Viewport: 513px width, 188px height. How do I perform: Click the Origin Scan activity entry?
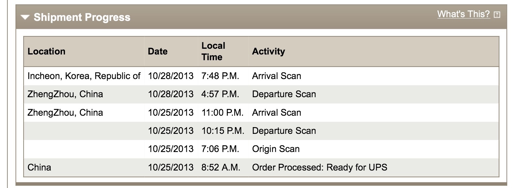(x=276, y=149)
